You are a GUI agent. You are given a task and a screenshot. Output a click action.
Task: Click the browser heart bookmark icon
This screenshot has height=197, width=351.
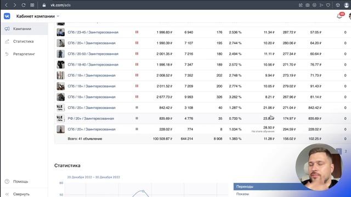pyautogui.click(x=328, y=5)
